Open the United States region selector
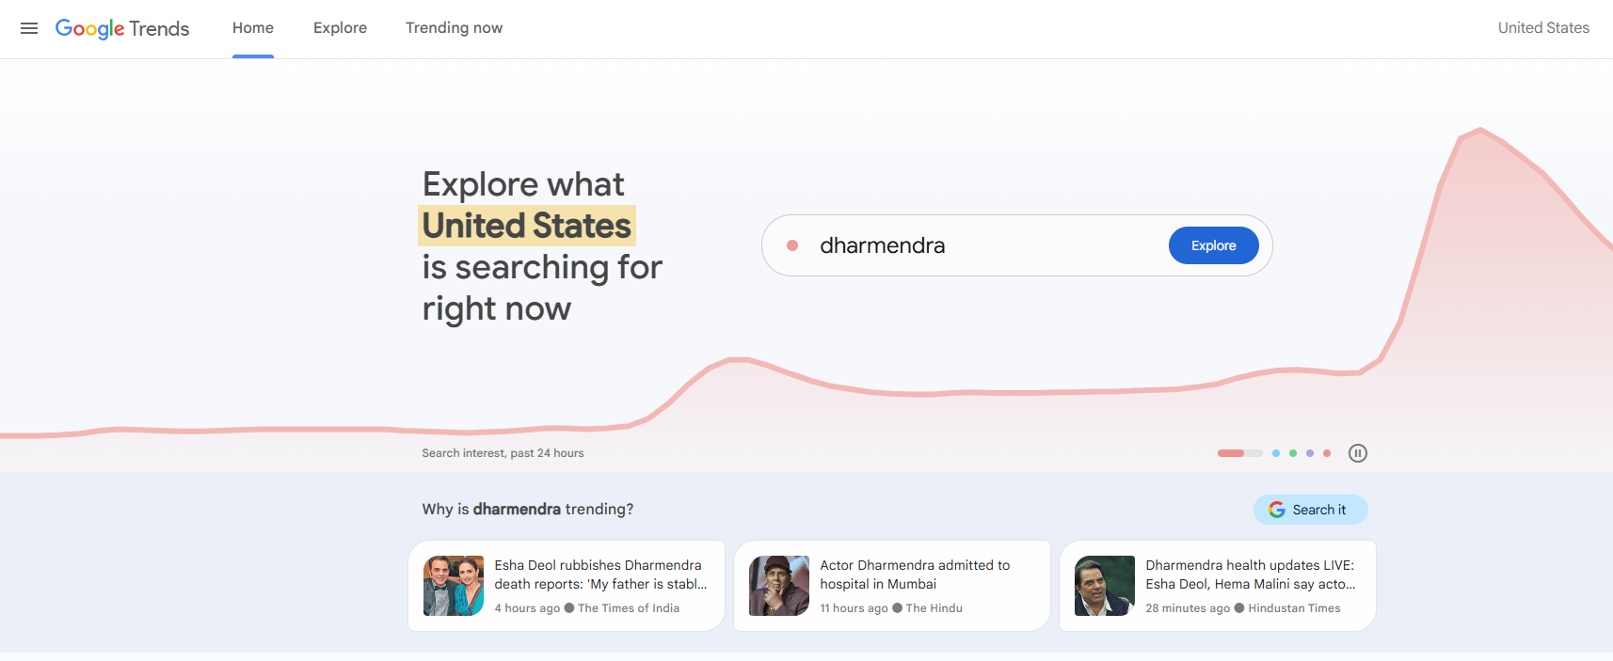This screenshot has width=1613, height=661. pos(1542,27)
